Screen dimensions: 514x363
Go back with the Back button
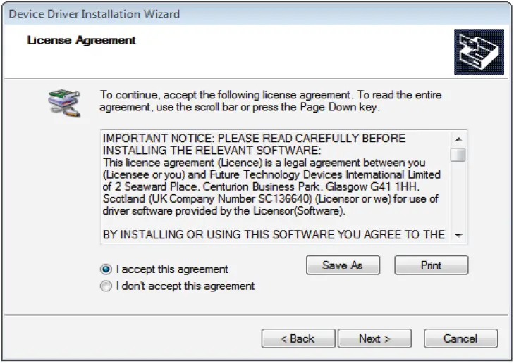click(x=298, y=338)
